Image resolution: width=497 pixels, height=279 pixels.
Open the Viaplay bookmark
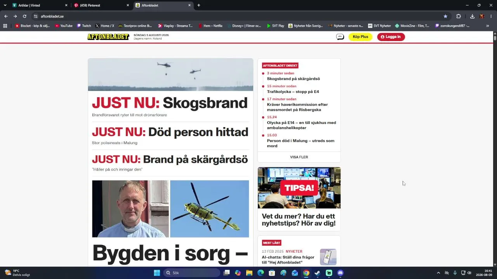[x=175, y=26]
